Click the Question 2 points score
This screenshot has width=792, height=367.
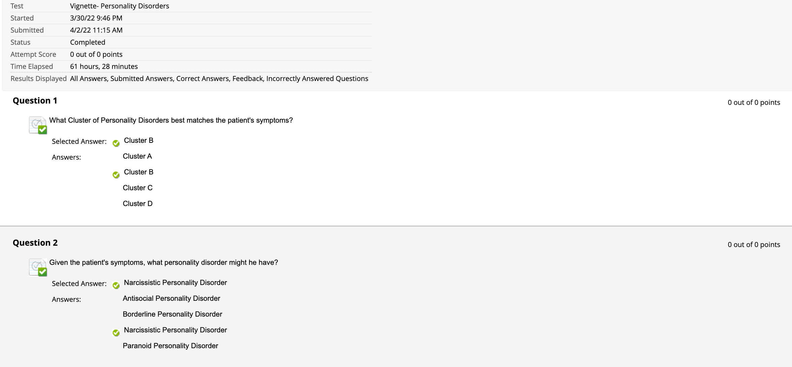754,245
